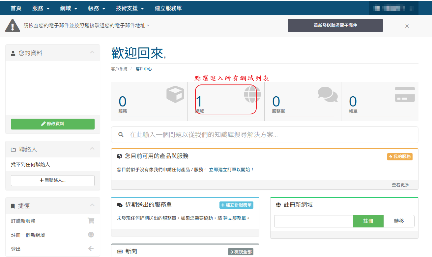Image resolution: width=432 pixels, height=257 pixels.
Task: Collapse the 您的資料 panel
Action: 92,53
